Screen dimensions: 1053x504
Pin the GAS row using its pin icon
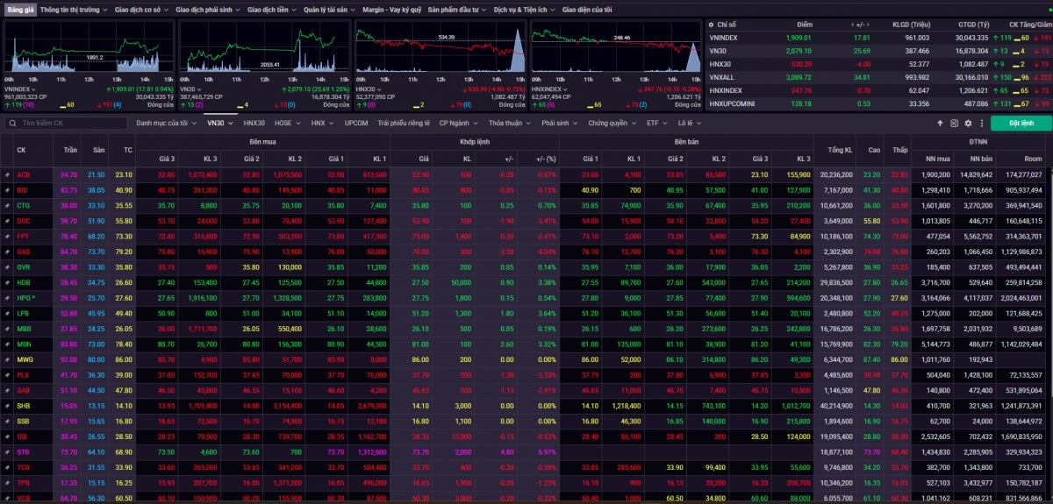(x=7, y=252)
